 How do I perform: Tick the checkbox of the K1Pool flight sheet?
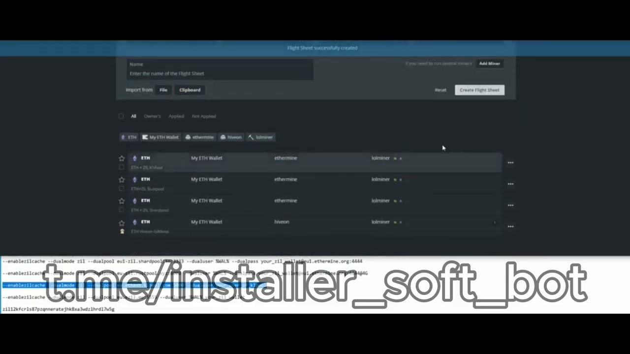click(x=122, y=167)
